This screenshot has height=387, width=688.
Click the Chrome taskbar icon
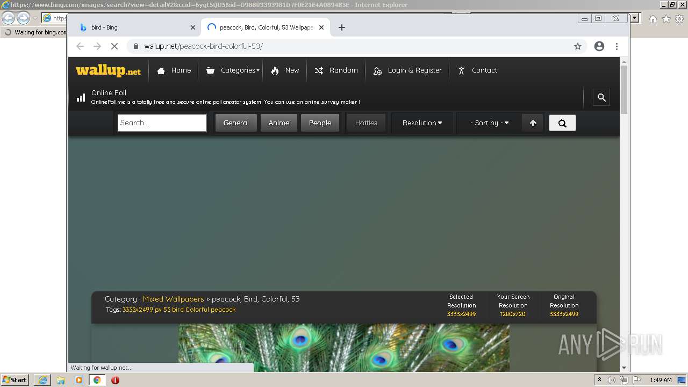coord(97,380)
